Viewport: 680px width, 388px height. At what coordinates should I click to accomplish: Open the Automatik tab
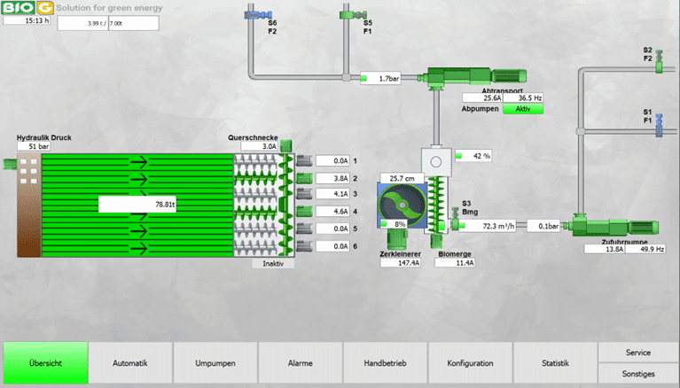pyautogui.click(x=130, y=363)
